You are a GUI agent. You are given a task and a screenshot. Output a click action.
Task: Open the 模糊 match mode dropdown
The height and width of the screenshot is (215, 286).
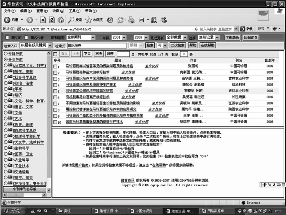141,45
